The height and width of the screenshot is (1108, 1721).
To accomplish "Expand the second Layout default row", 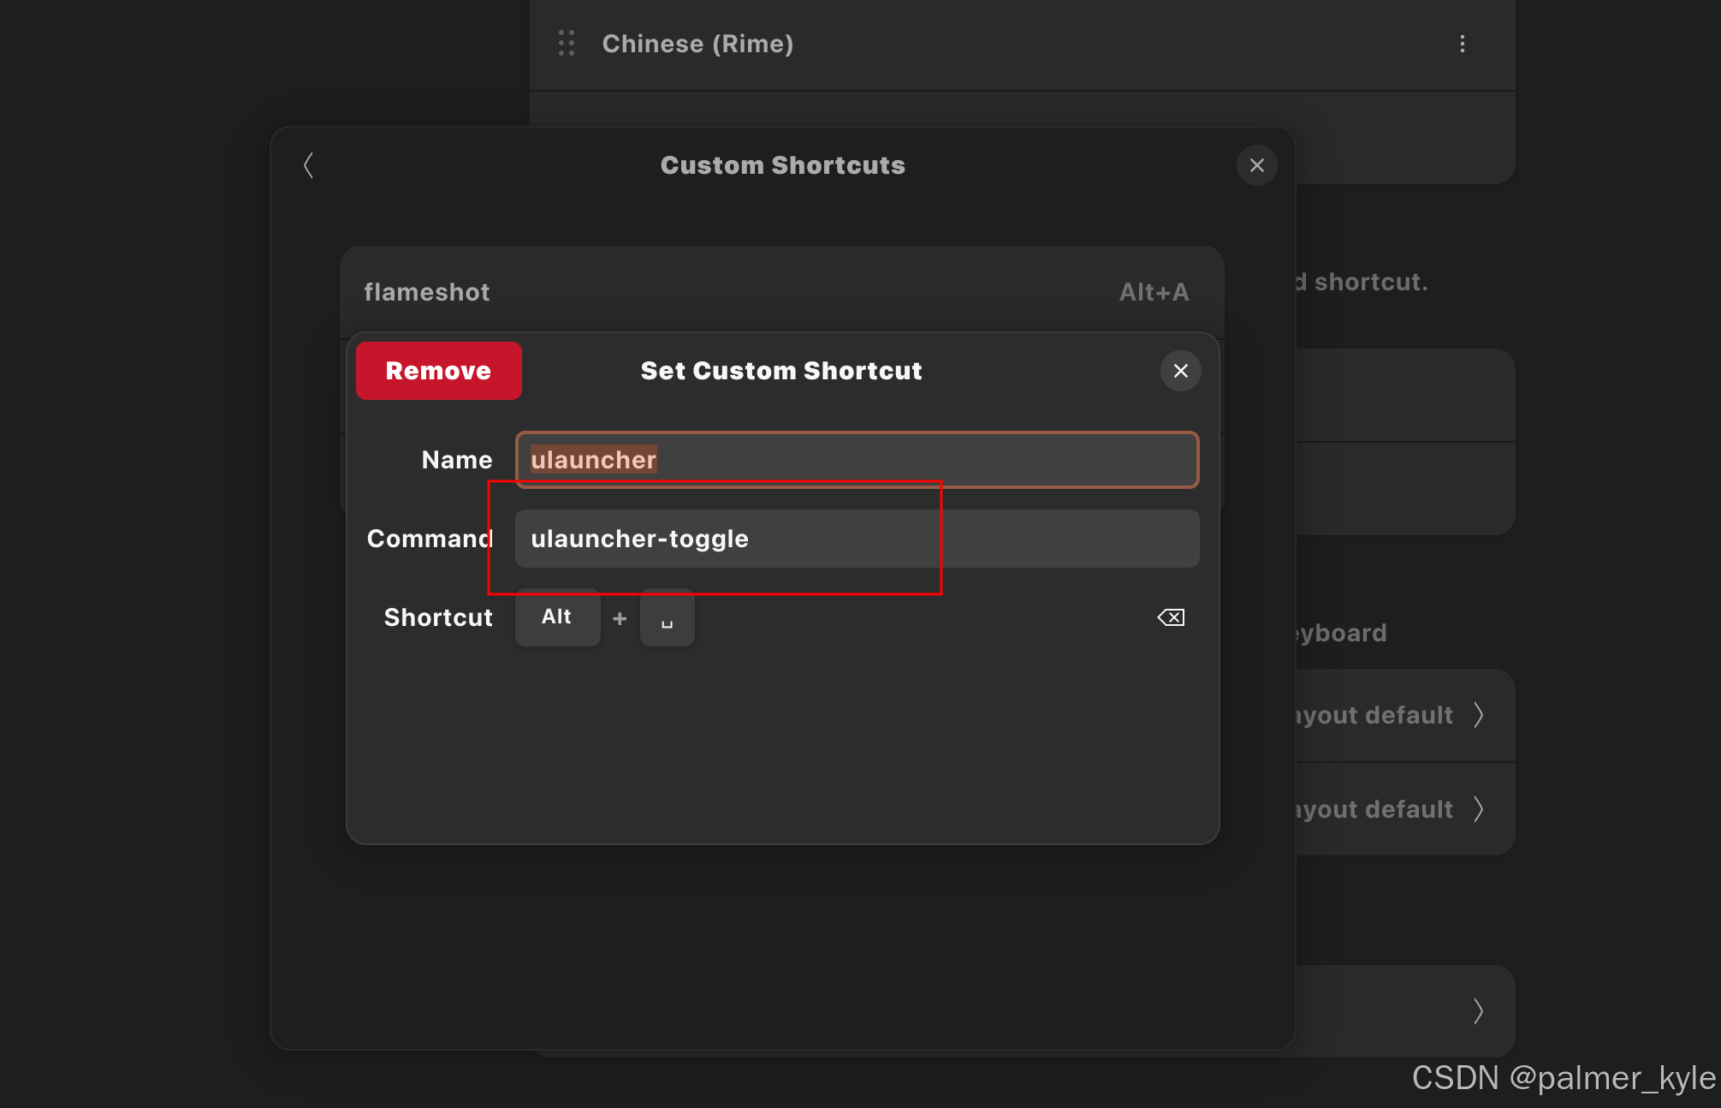I will (1478, 809).
